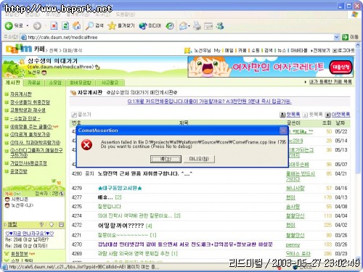Open the third sidebar board link

coord(28,110)
